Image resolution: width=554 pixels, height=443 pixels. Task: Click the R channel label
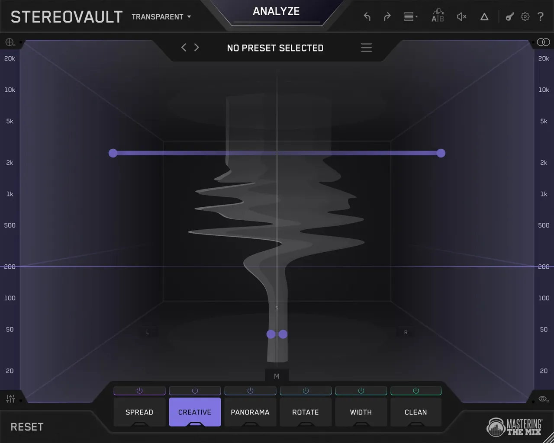[406, 332]
